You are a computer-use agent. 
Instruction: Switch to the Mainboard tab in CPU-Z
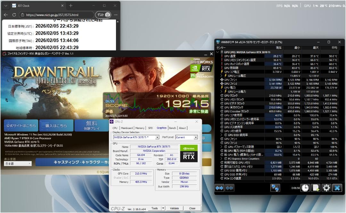coord(127,128)
